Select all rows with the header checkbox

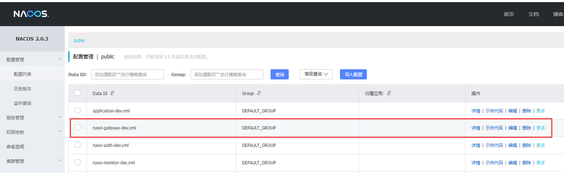point(77,93)
